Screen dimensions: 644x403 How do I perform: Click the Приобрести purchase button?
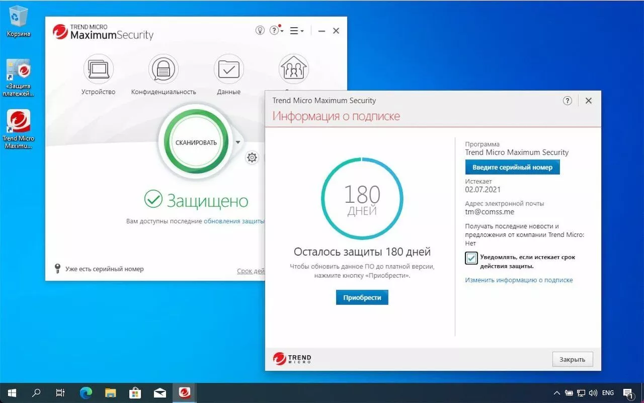[362, 297]
